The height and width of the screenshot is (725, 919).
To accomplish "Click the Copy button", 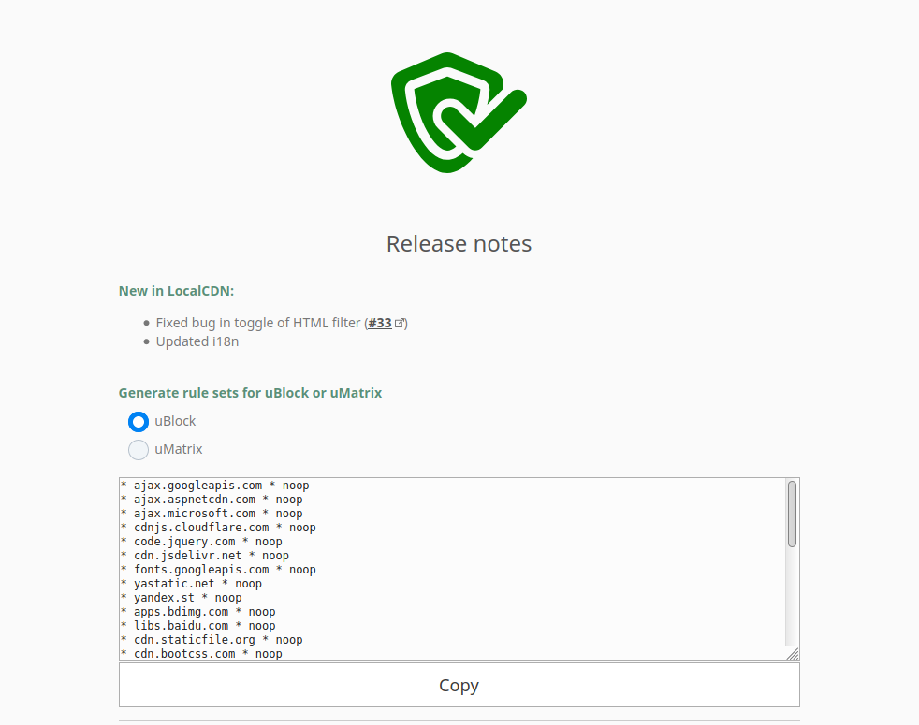I will [x=459, y=685].
